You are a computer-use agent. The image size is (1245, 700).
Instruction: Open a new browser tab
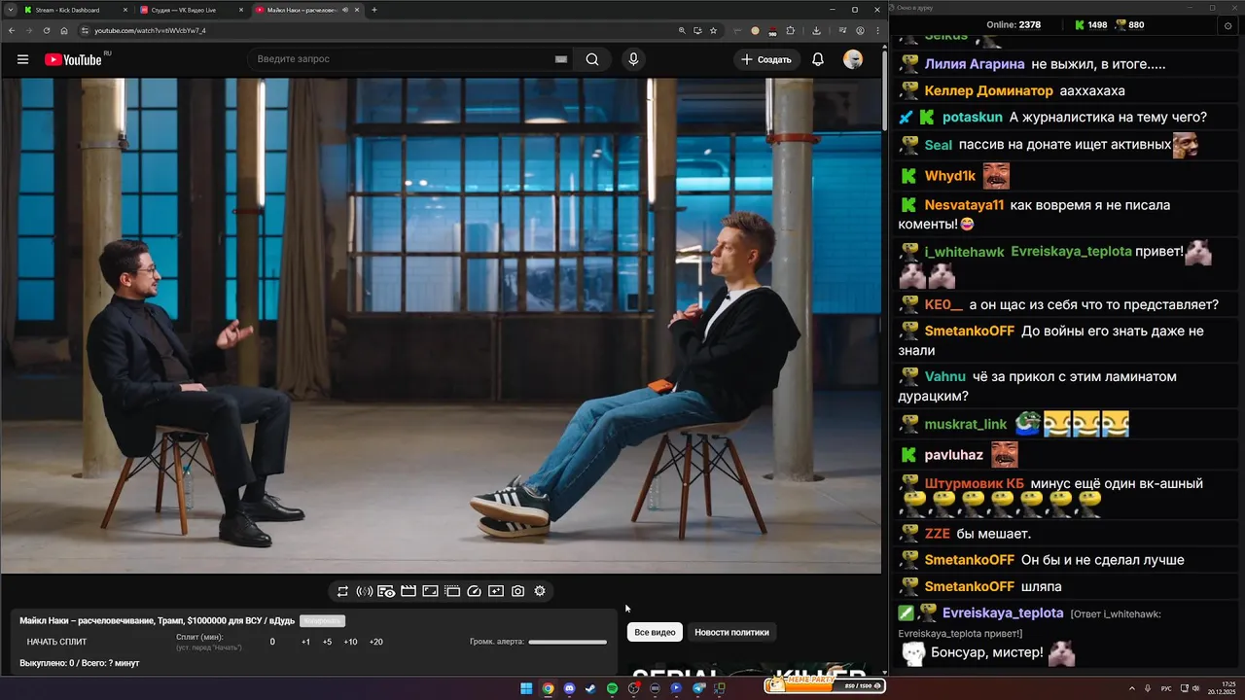(374, 10)
